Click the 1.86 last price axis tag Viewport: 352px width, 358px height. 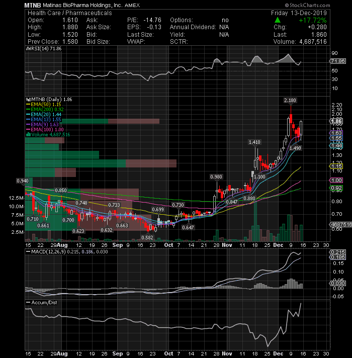pyautogui.click(x=336, y=121)
